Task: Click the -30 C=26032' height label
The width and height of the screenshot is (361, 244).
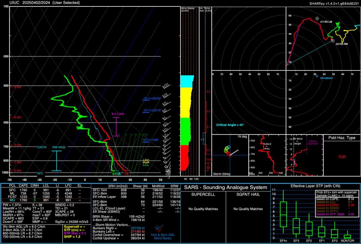Action: [x=152, y=99]
